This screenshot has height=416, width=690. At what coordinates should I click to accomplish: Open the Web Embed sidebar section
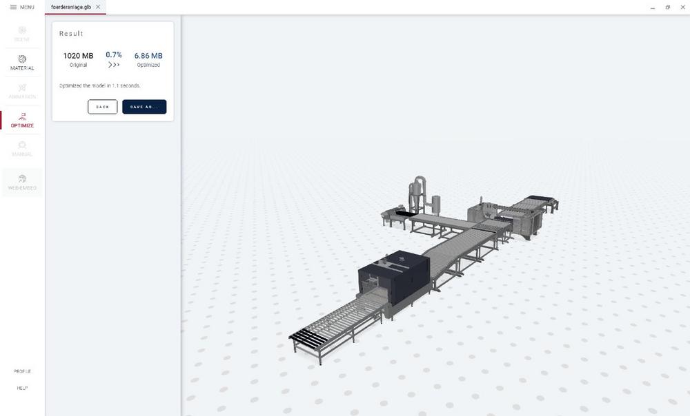click(22, 183)
